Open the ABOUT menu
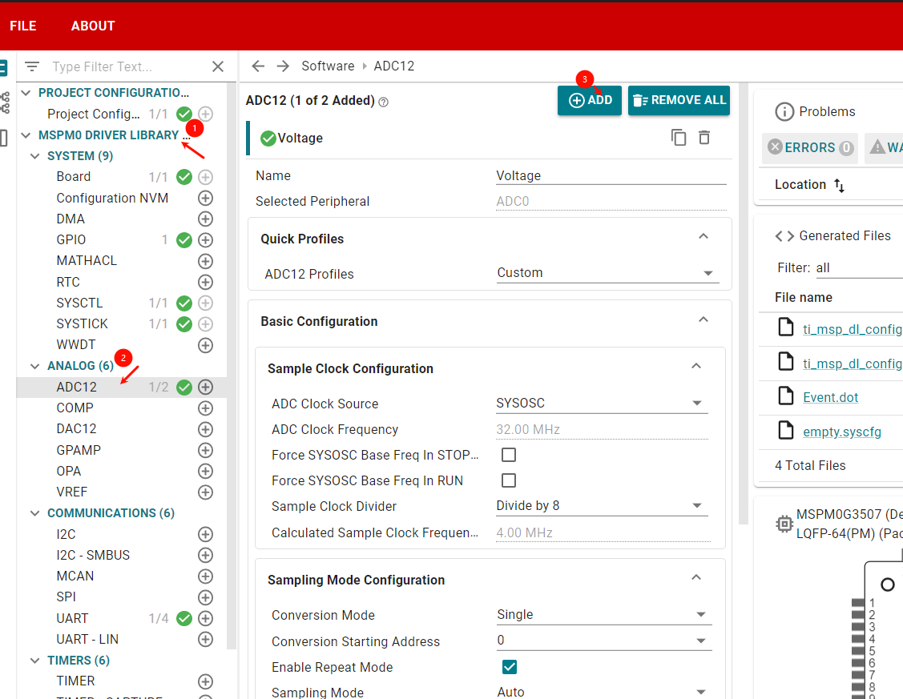The width and height of the screenshot is (903, 699). (x=93, y=26)
